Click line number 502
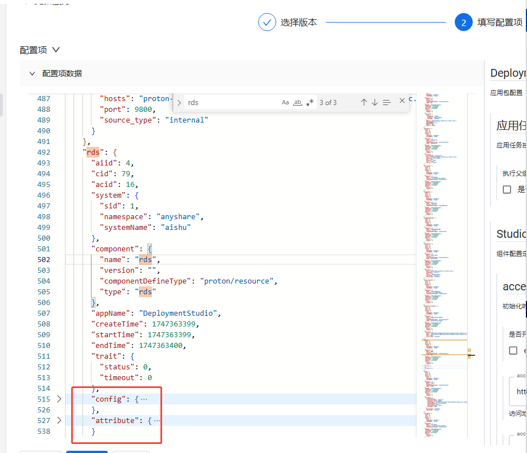527x453 pixels. (43, 259)
